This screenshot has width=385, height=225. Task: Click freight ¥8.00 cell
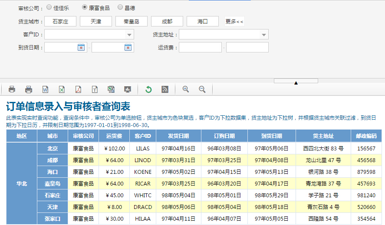point(114,207)
